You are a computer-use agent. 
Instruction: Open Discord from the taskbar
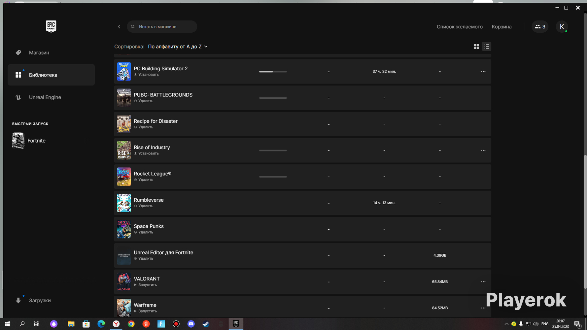coord(191,324)
